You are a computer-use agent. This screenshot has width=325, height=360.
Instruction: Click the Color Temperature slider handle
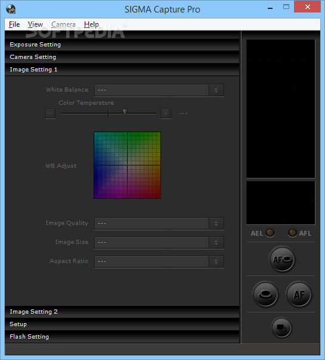(125, 112)
